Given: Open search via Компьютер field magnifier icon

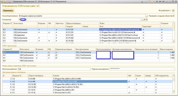Looking at the screenshot, I should pos(147,19).
